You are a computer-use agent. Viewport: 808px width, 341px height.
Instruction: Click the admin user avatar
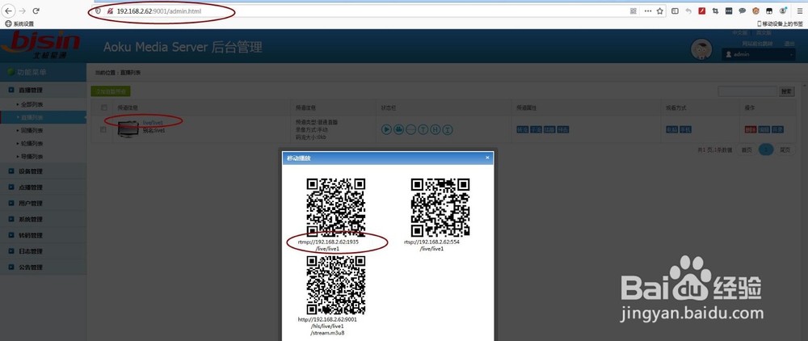point(701,49)
